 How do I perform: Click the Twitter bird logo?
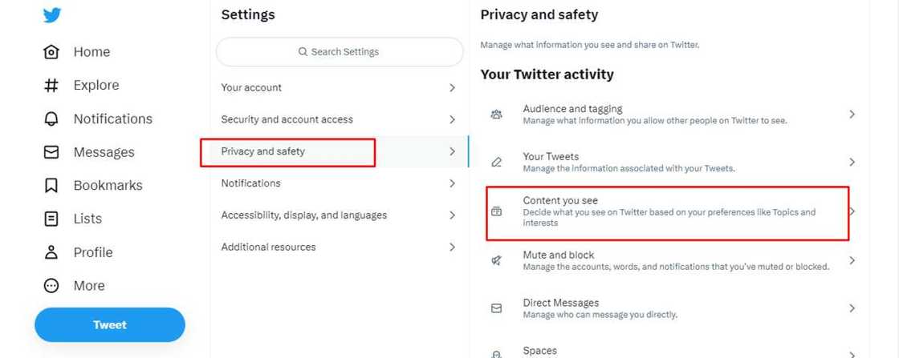tap(52, 15)
